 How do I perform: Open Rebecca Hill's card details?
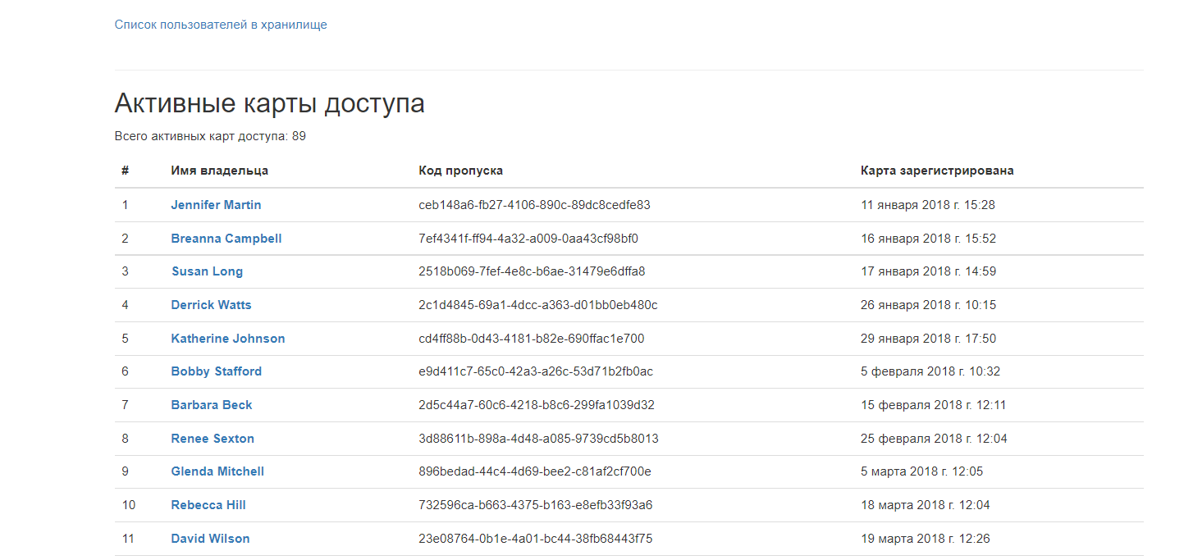point(208,504)
